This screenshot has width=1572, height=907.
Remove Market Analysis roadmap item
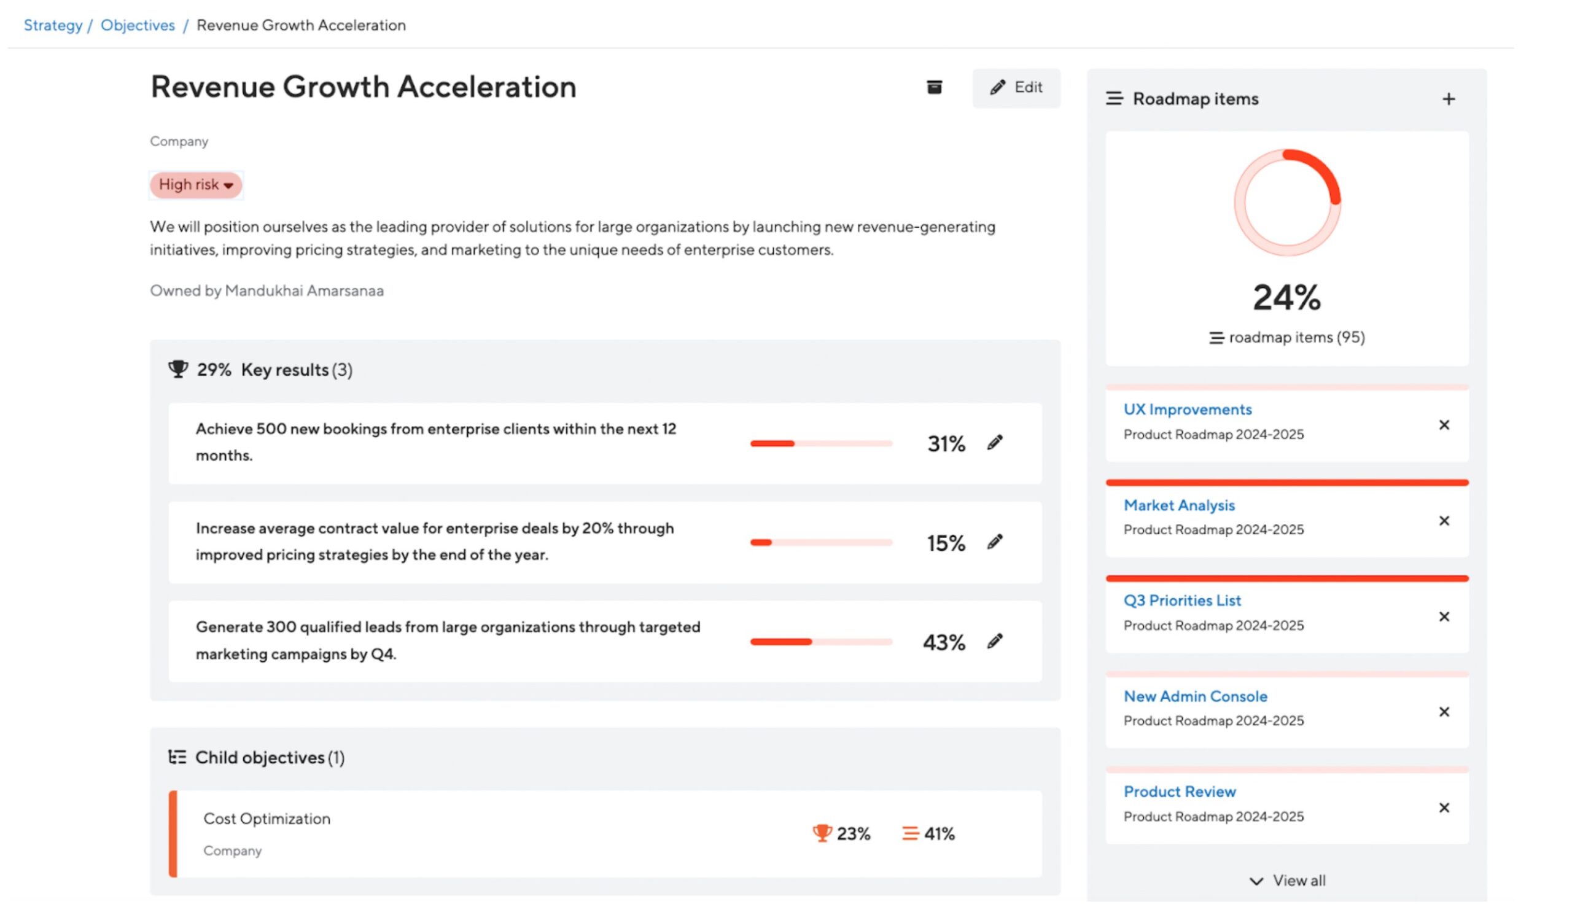(x=1444, y=521)
